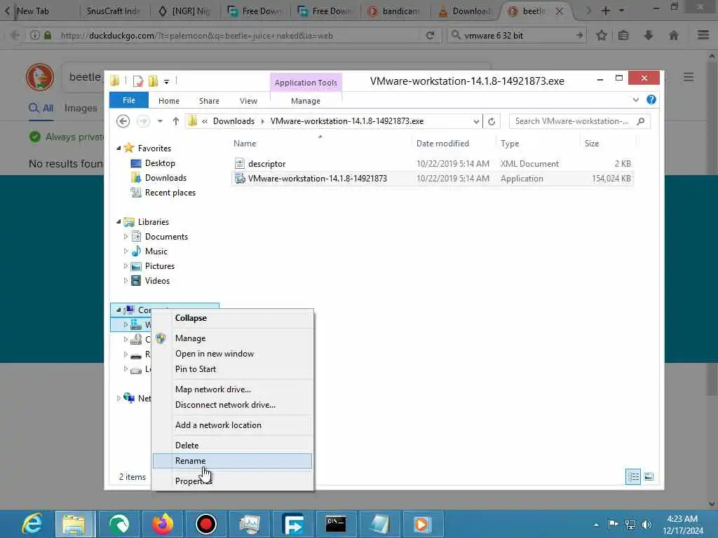The height and width of the screenshot is (538, 718).
Task: Expand the Network tree node
Action: 118,398
